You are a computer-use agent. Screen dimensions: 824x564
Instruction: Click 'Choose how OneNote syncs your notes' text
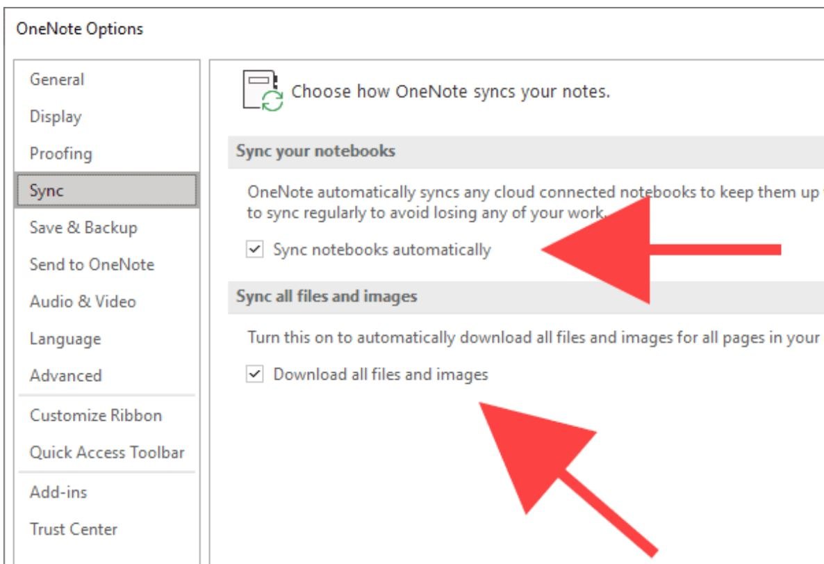coord(450,92)
